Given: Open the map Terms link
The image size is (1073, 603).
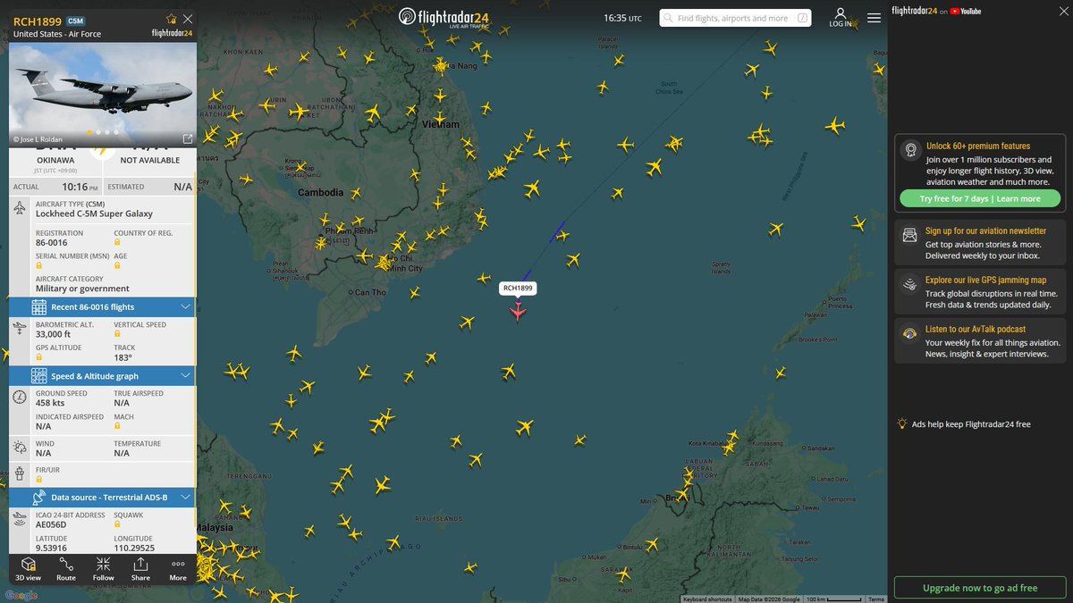Looking at the screenshot, I should [876, 599].
